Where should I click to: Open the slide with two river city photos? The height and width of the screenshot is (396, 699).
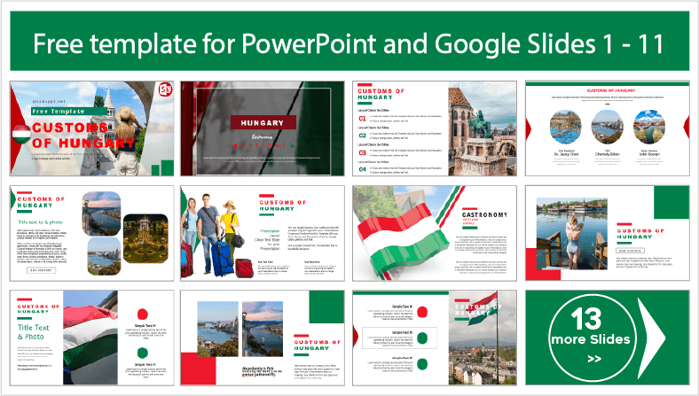(x=263, y=337)
